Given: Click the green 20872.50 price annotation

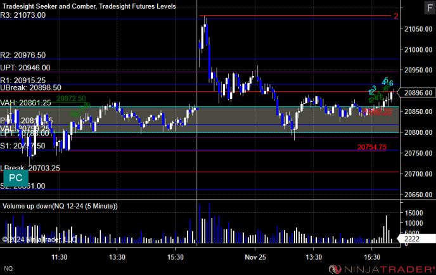Looking at the screenshot, I should 71,98.
